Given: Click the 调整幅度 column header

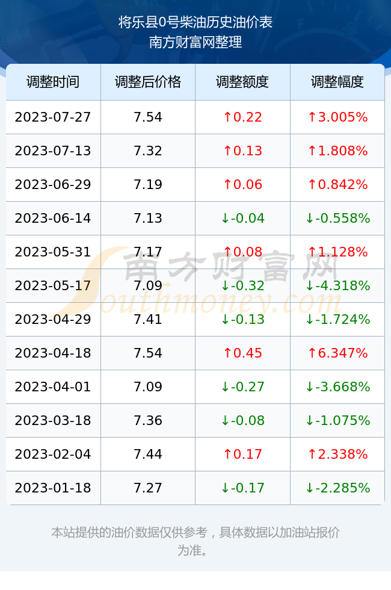Looking at the screenshot, I should (x=337, y=82).
